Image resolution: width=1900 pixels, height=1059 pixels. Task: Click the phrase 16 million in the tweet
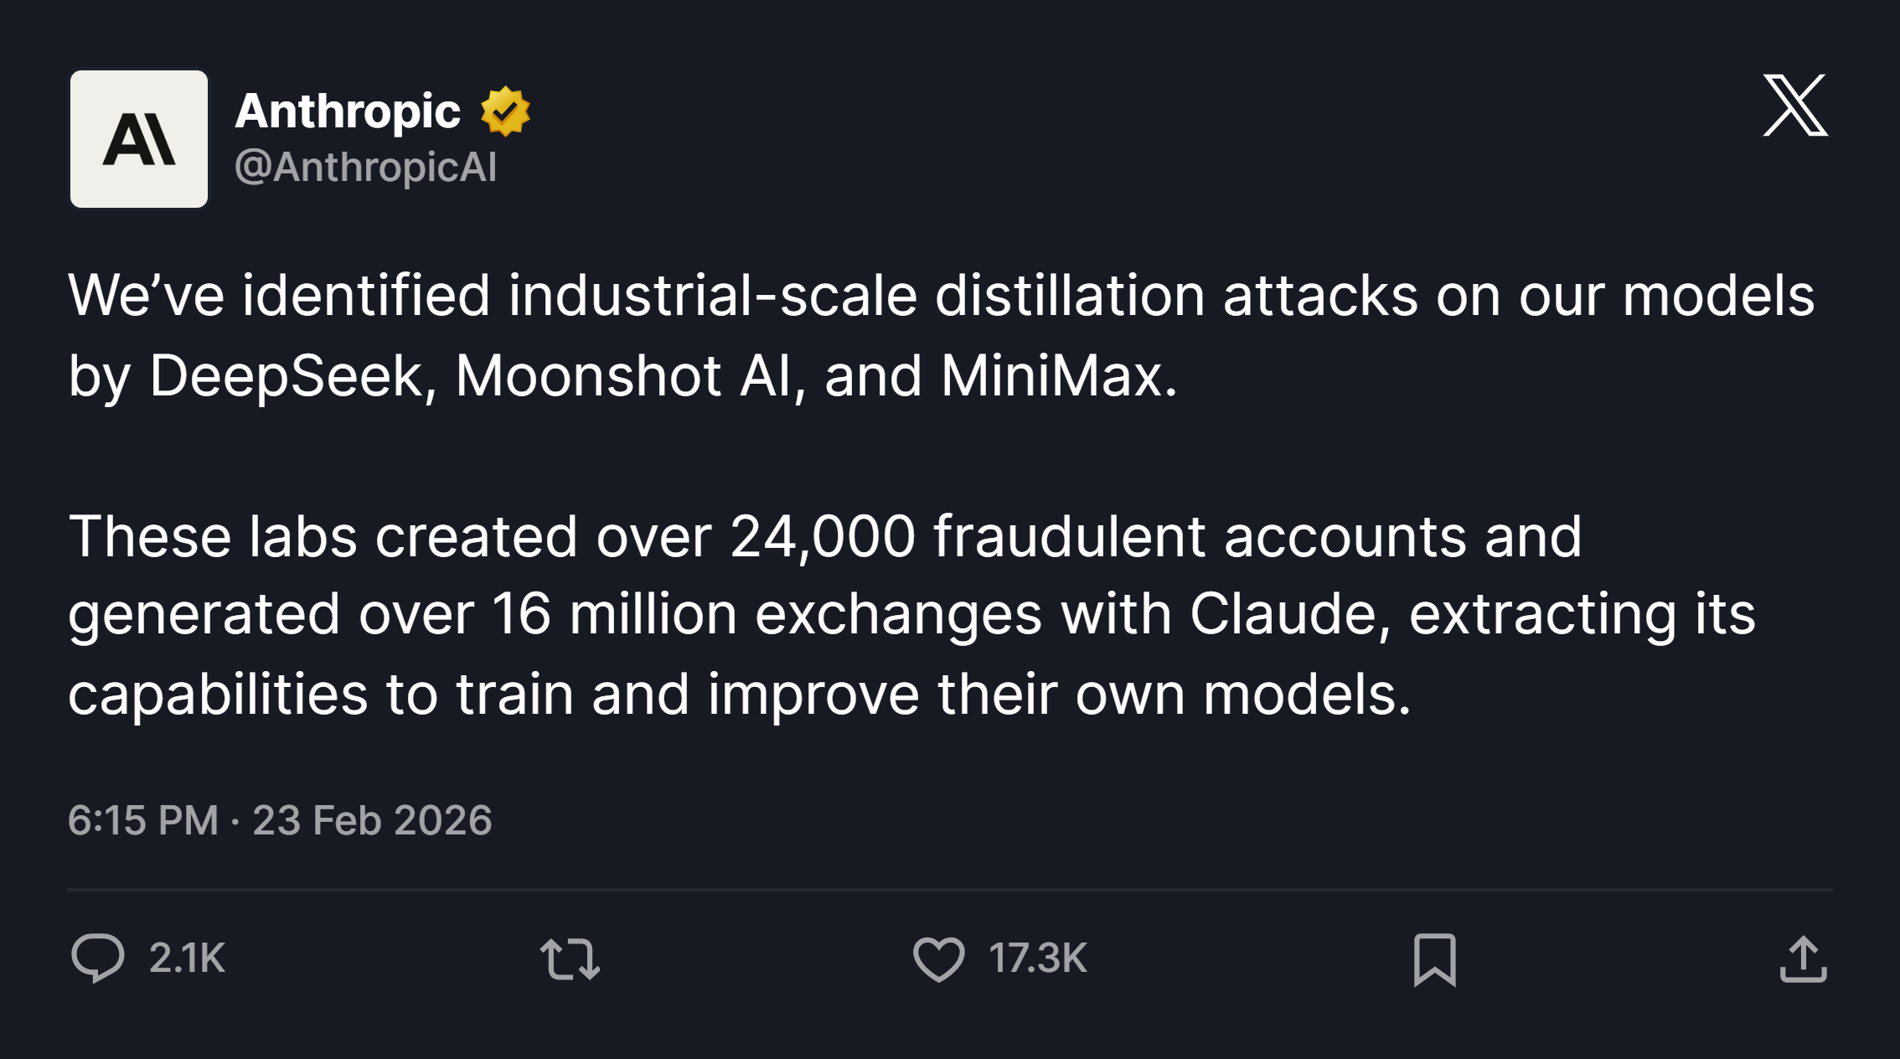pos(615,614)
